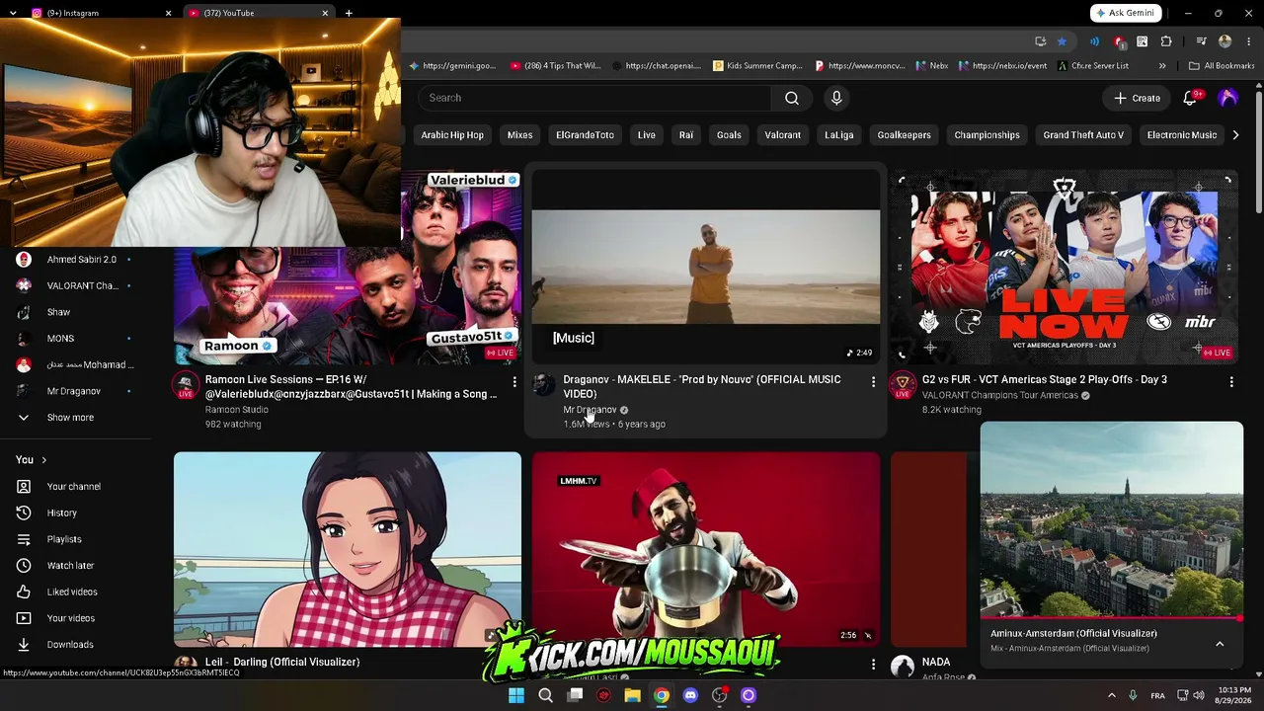This screenshot has height=711, width=1264.
Task: Open the Your videos icon in the sidebar
Action: click(24, 618)
